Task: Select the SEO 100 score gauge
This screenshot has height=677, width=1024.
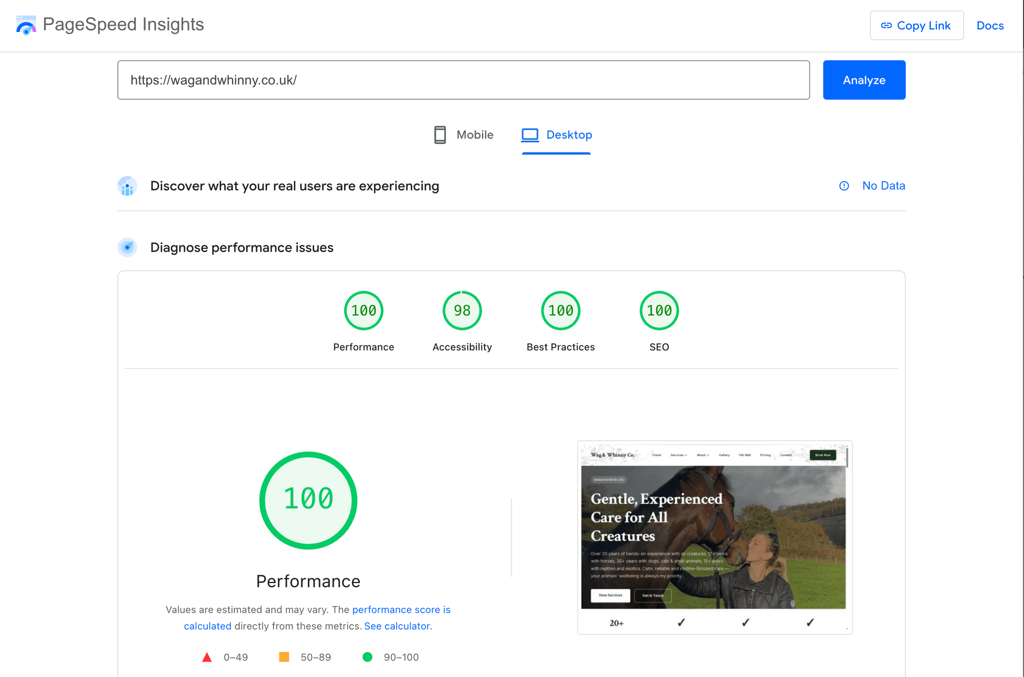Action: pos(659,310)
